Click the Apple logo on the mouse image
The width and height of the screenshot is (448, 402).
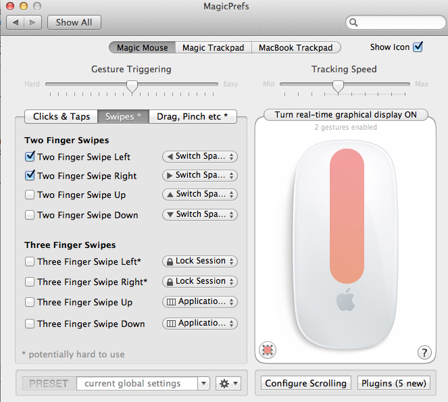coord(346,300)
